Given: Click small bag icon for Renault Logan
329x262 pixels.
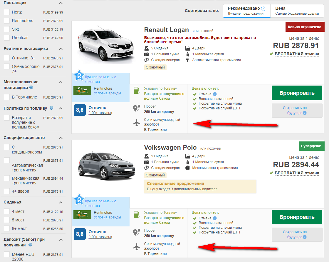Looking at the screenshot, I should [x=188, y=54].
